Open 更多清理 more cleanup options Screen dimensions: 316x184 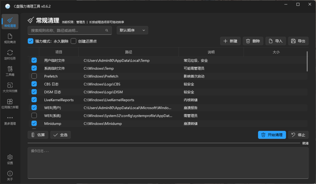[x=10, y=120]
